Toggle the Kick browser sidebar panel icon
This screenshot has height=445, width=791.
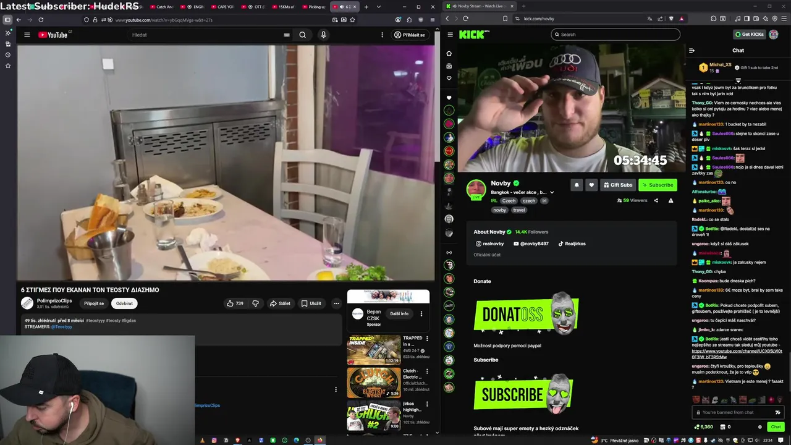tap(747, 19)
